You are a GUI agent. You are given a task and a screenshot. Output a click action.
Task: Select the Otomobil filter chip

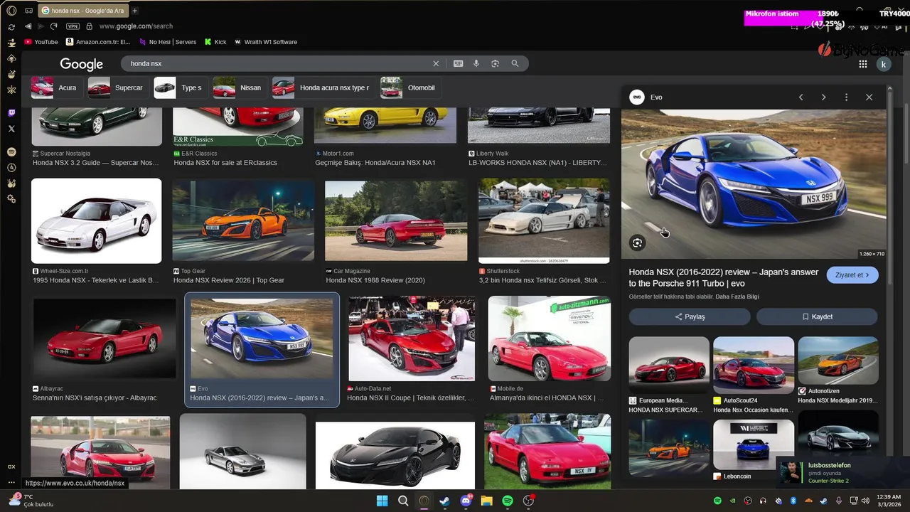tap(409, 87)
